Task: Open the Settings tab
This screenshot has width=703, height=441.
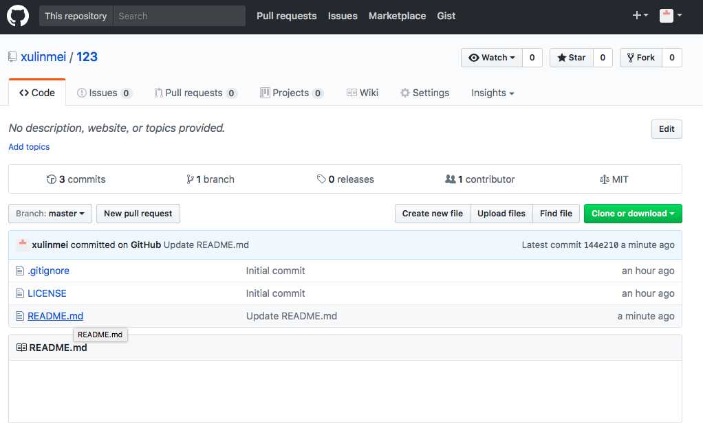Action: pos(424,93)
